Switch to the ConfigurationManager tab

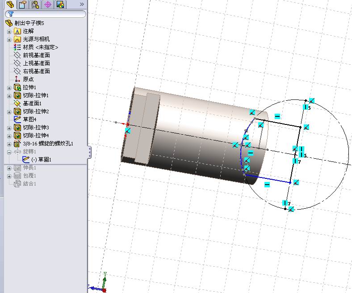[35, 4]
